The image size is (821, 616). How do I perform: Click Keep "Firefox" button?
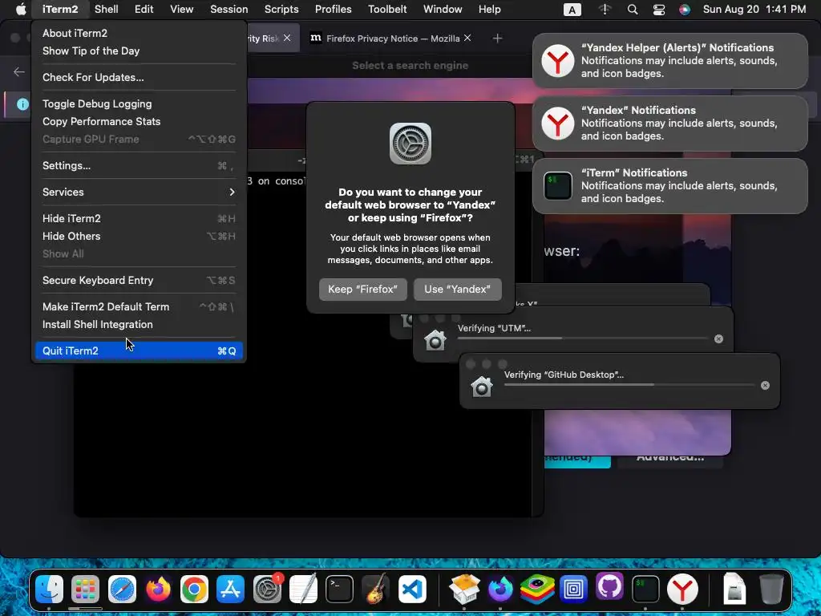coord(363,289)
